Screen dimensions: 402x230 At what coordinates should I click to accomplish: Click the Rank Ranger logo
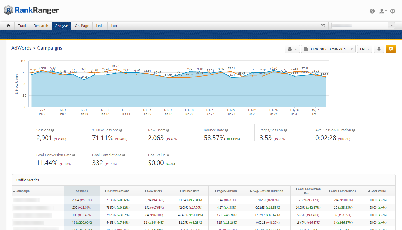[31, 11]
